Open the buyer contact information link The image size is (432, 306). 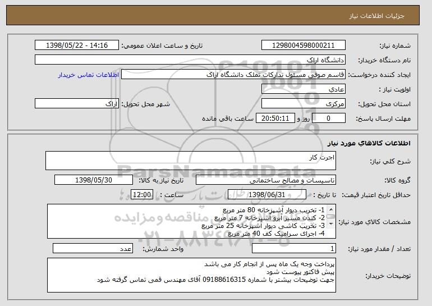[x=89, y=75]
